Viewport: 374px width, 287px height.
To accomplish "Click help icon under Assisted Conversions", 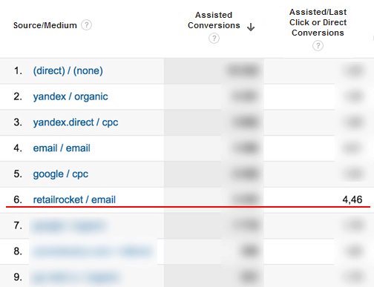I will (214, 39).
